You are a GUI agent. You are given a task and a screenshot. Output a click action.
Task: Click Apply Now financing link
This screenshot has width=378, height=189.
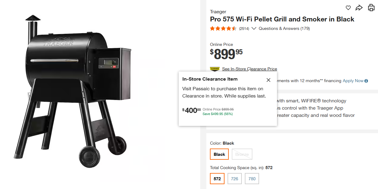(353, 81)
